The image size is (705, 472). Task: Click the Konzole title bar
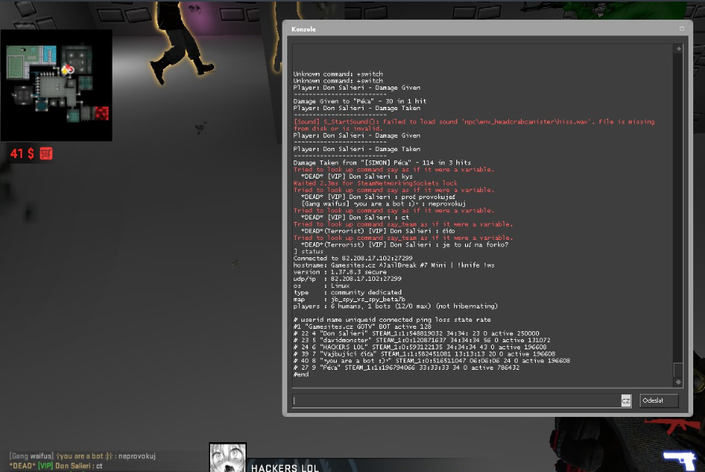472,28
